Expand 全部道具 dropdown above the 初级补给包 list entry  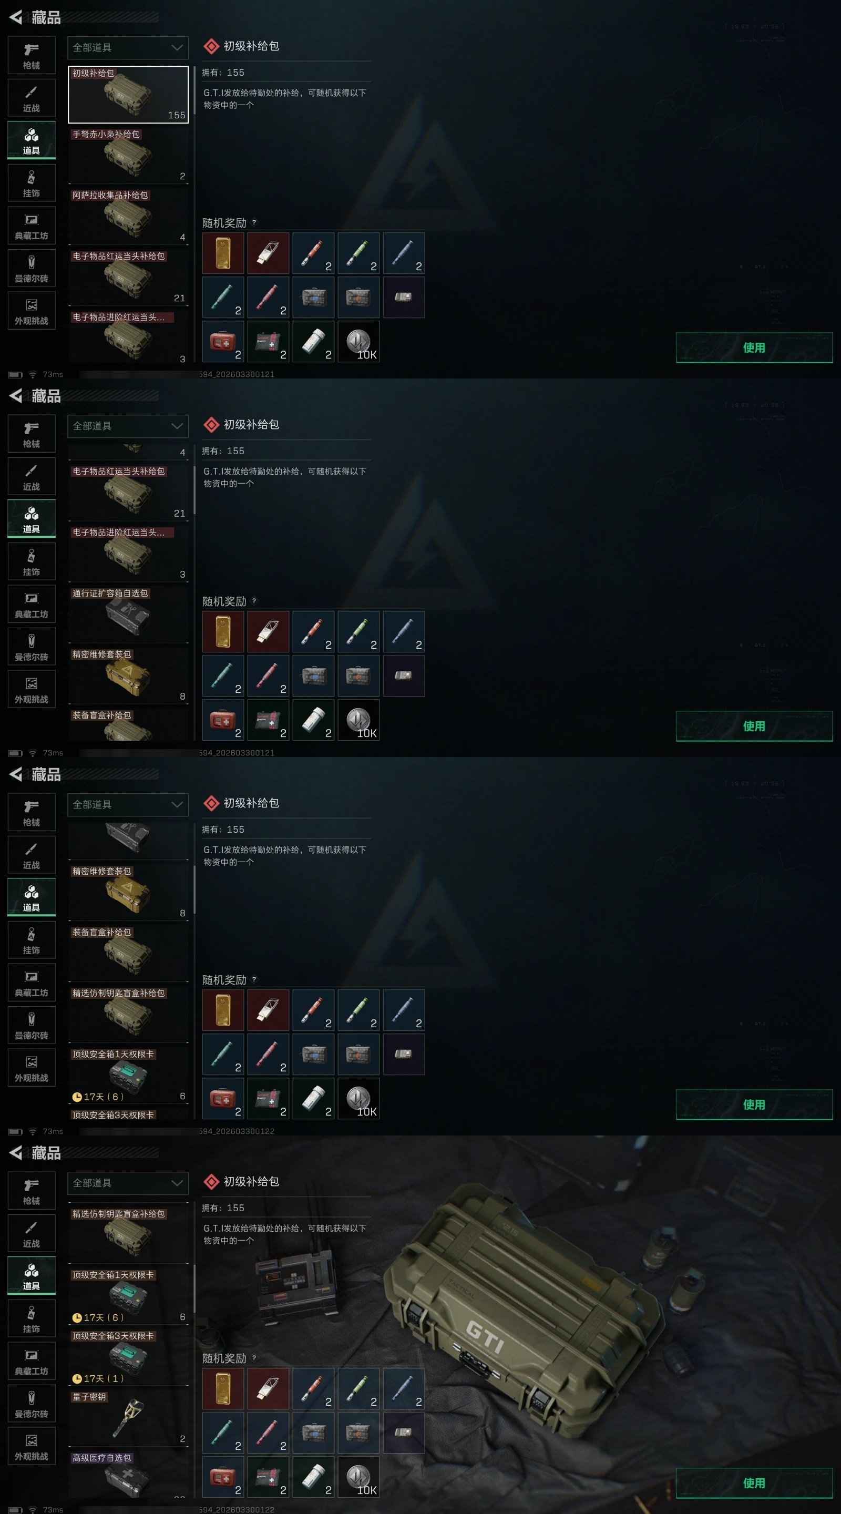click(x=128, y=48)
